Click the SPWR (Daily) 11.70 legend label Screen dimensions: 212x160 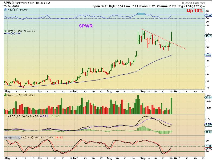coord(21,31)
